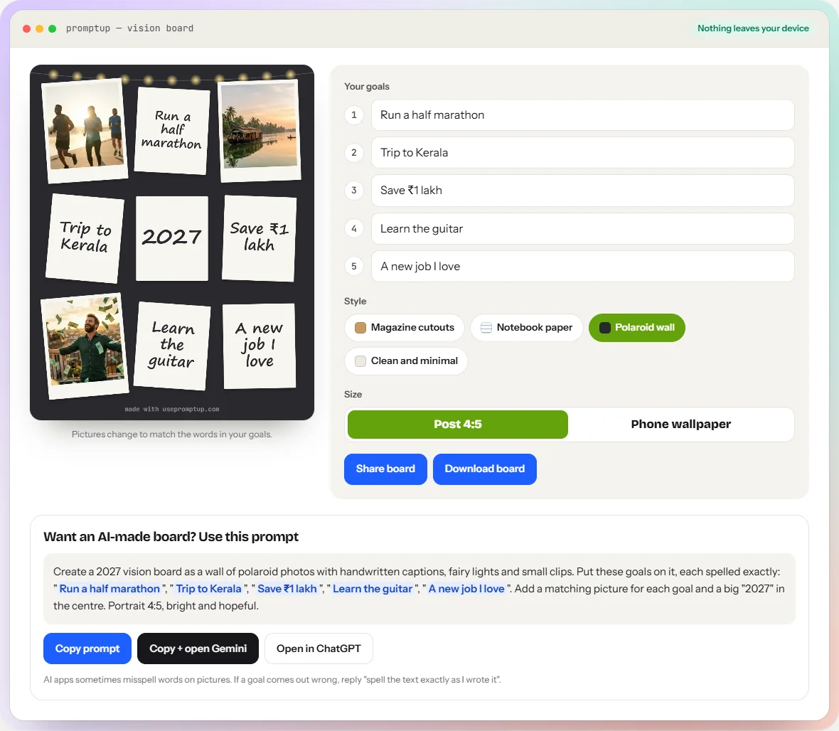Viewport: 839px width, 731px height.
Task: Select the Polaroid wall style
Action: click(637, 328)
